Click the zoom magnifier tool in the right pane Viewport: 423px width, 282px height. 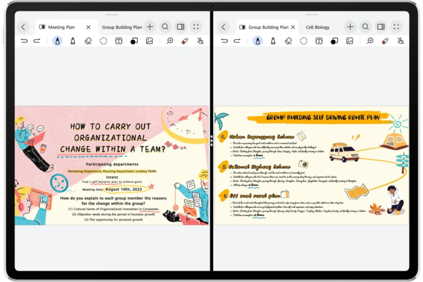[x=370, y=41]
